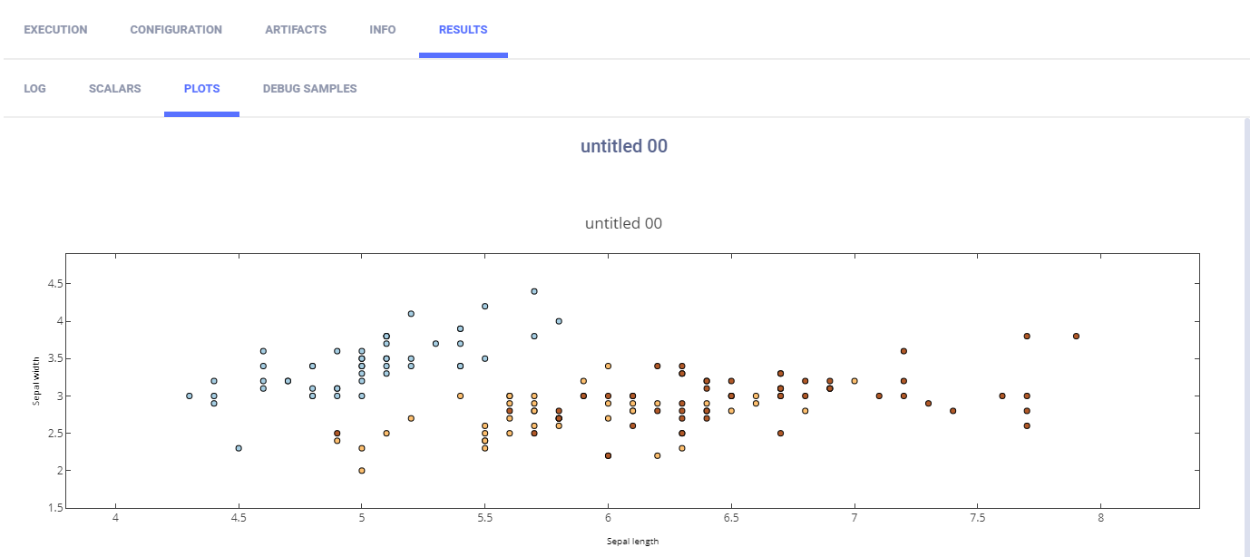The width and height of the screenshot is (1250, 557).
Task: Switch to the CONFIGURATION tab
Action: point(176,30)
